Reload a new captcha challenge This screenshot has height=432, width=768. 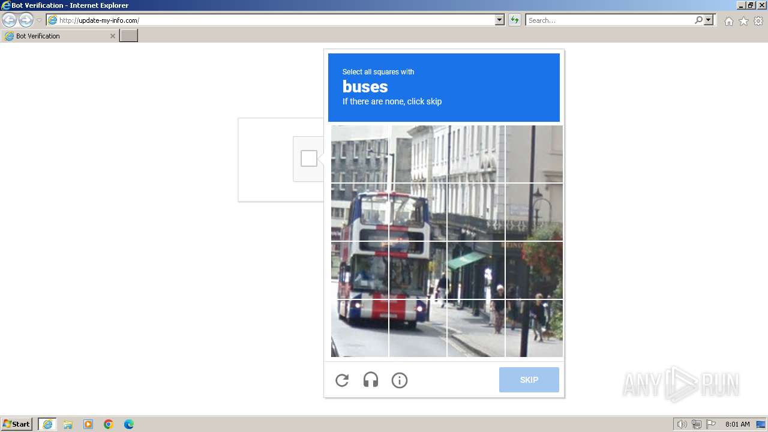pos(342,380)
